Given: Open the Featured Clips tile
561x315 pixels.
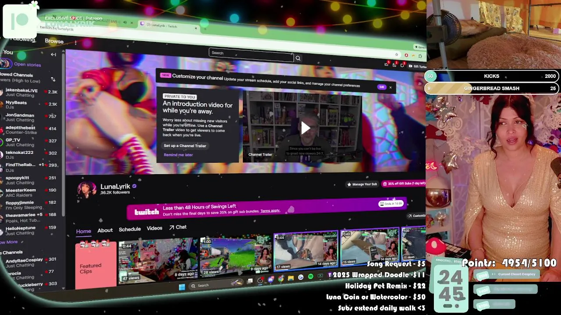Looking at the screenshot, I should (96, 265).
